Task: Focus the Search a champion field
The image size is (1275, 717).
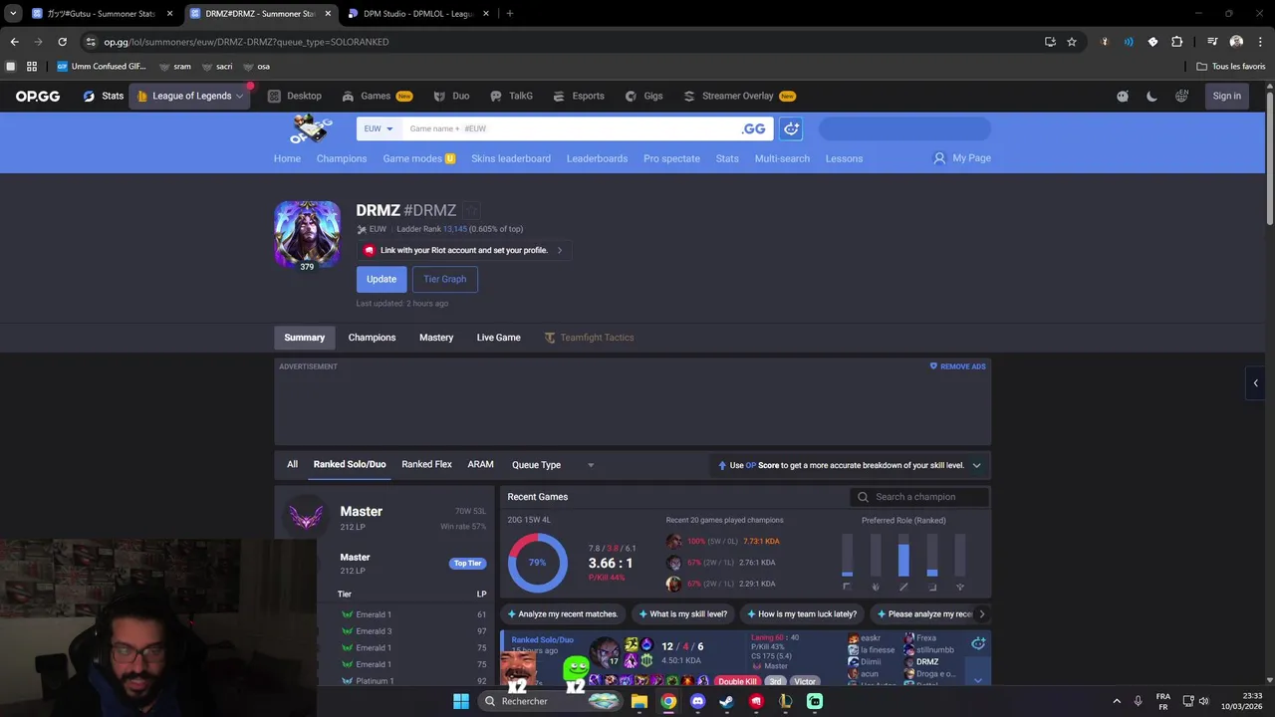Action: [920, 497]
